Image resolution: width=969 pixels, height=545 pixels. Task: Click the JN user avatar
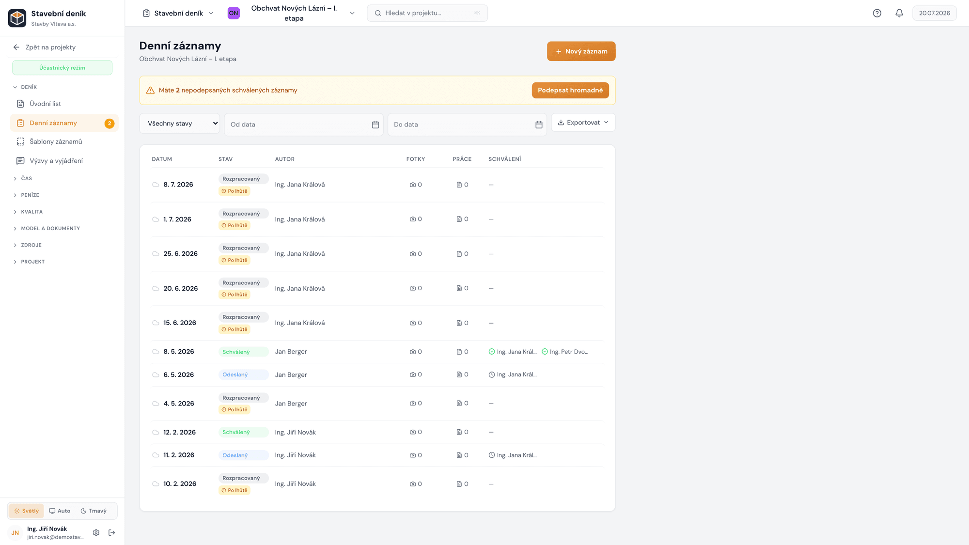click(x=16, y=532)
